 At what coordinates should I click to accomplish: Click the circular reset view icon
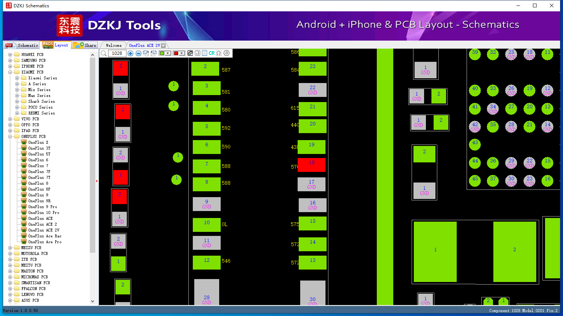(x=227, y=53)
